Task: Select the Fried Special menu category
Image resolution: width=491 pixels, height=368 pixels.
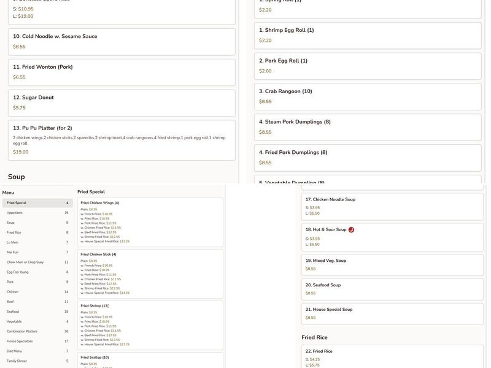Action: (x=37, y=203)
